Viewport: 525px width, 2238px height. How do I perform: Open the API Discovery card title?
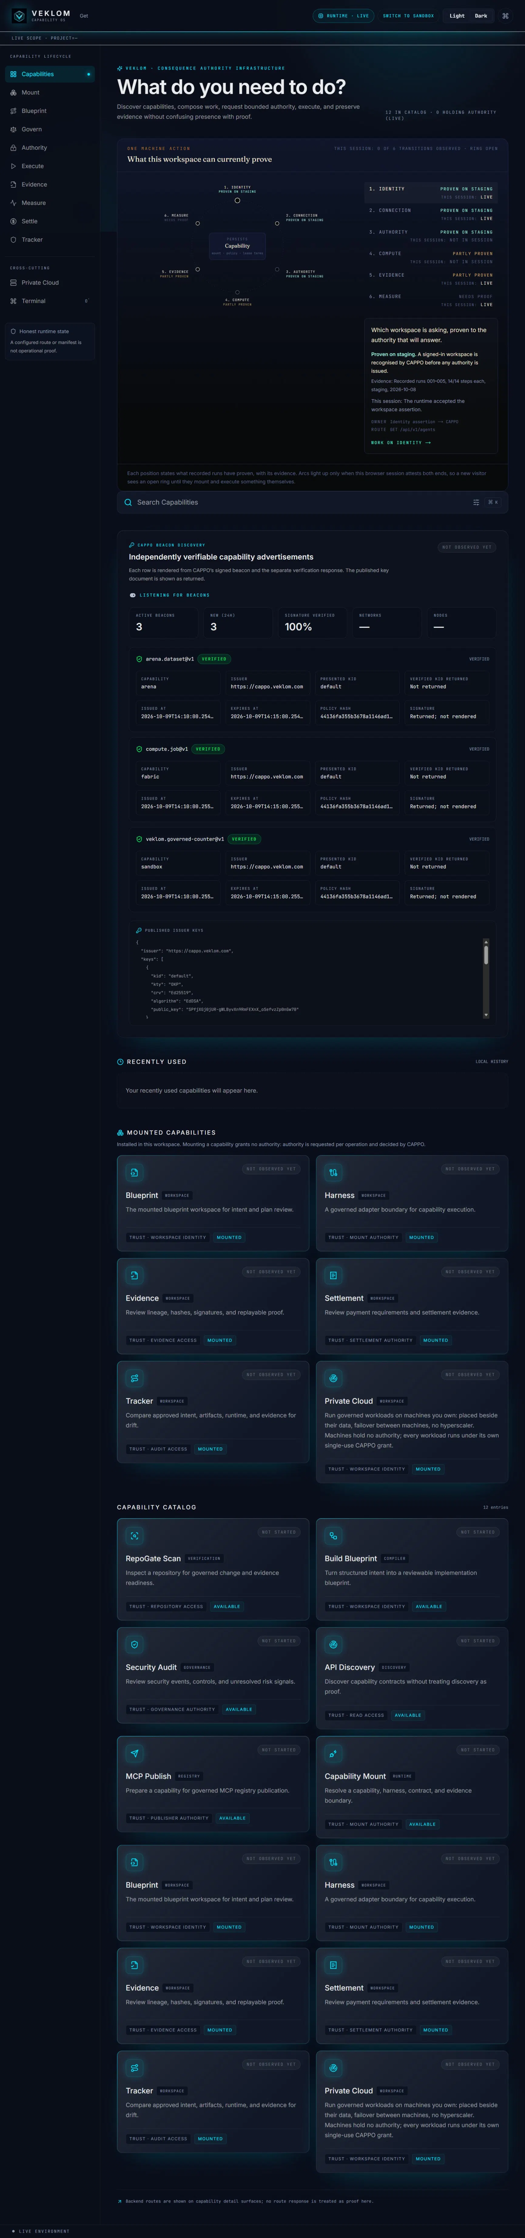350,1667
